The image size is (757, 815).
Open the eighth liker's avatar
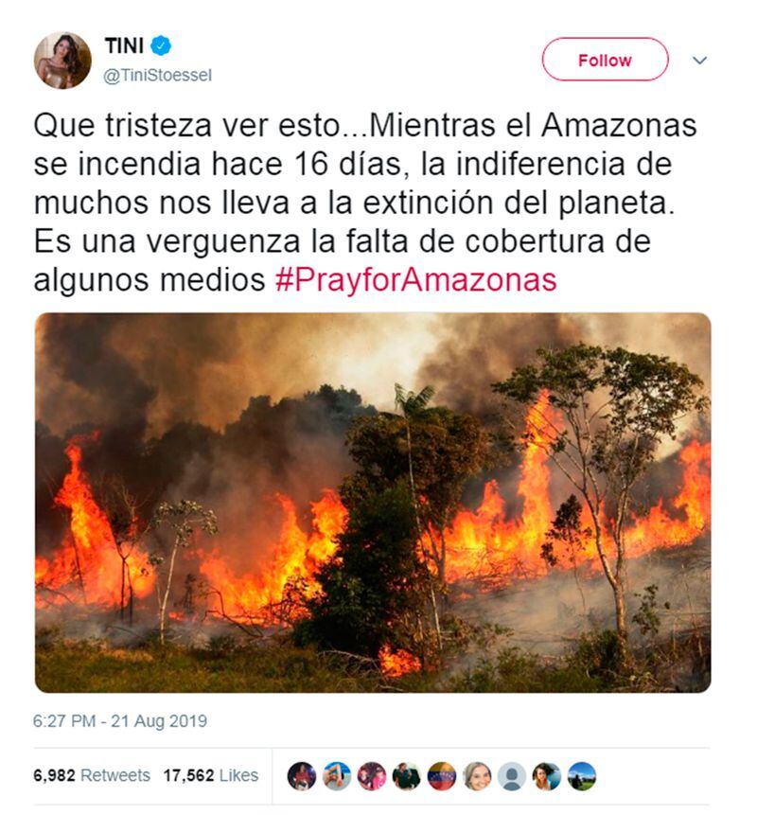click(x=547, y=776)
